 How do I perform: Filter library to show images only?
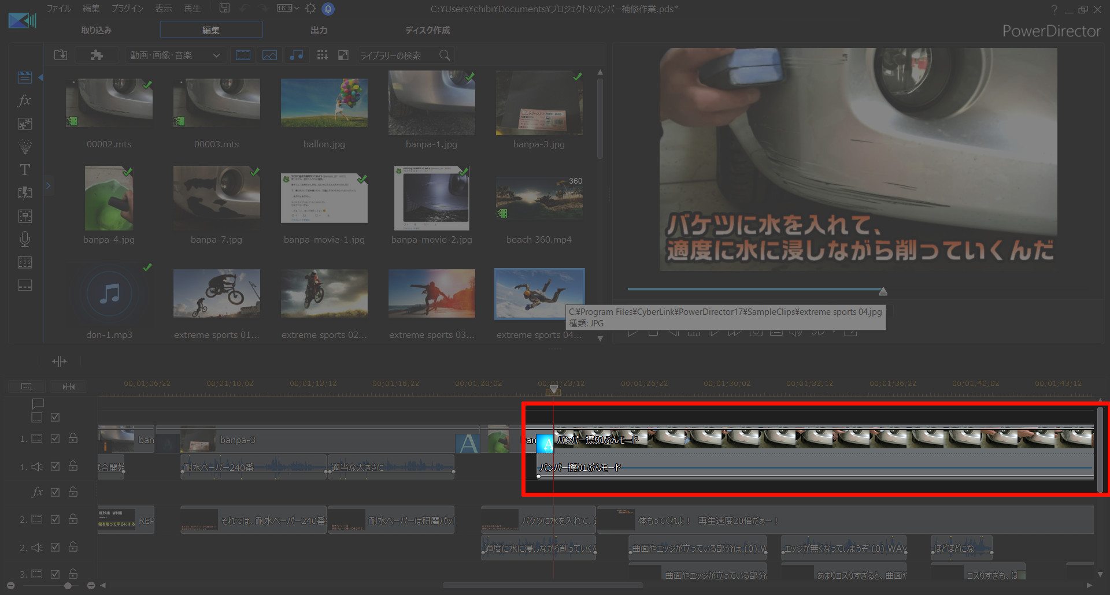pos(269,55)
